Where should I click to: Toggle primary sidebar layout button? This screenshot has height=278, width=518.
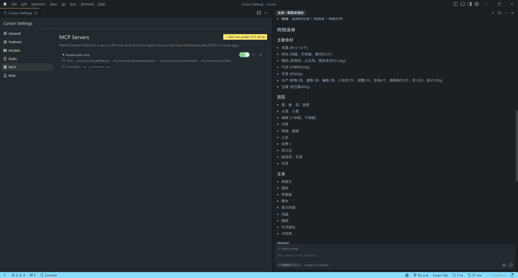click(456, 4)
